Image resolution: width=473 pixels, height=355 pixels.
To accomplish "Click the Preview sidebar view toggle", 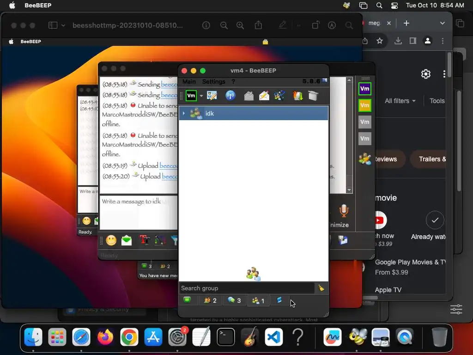I will coord(53,25).
